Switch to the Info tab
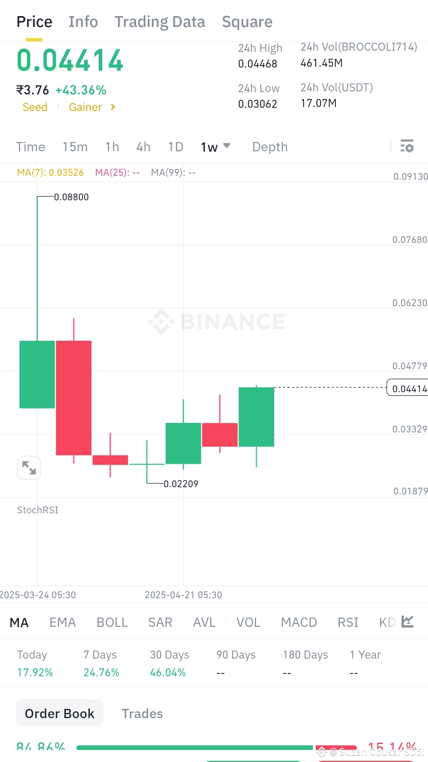This screenshot has height=762, width=428. click(x=83, y=21)
